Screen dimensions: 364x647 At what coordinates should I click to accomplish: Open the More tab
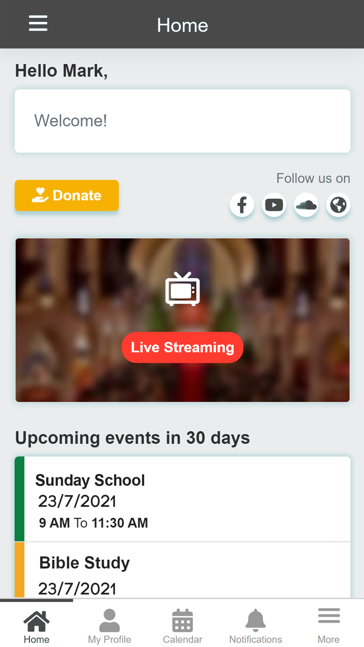point(328,626)
